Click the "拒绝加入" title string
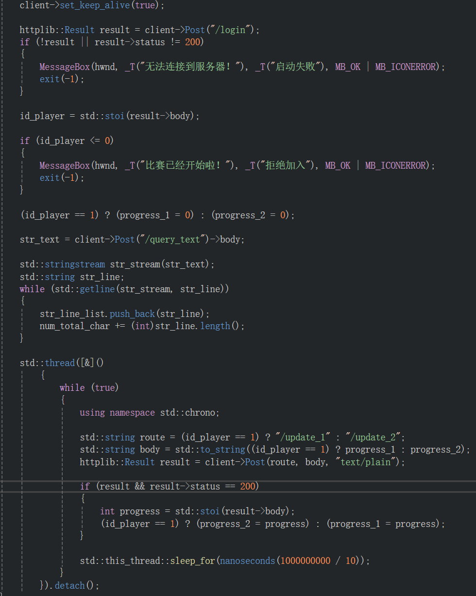The image size is (476, 596). tap(288, 165)
